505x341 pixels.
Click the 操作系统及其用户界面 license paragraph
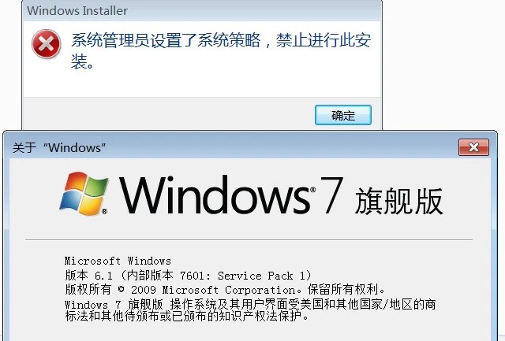point(250,309)
